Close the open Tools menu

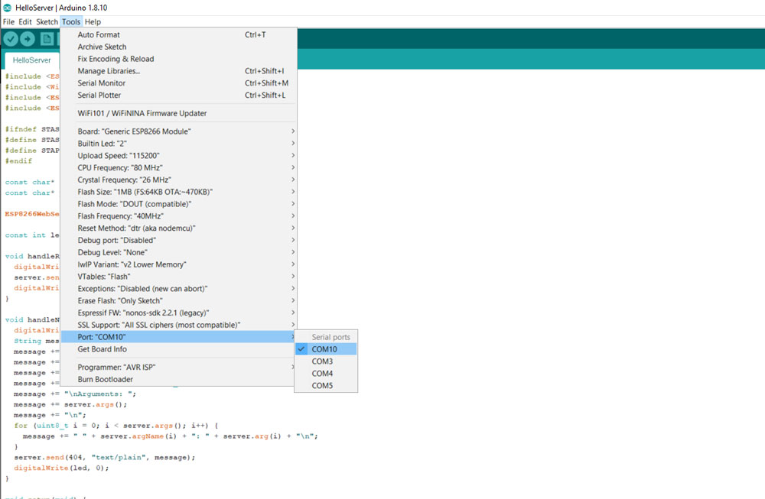pyautogui.click(x=70, y=21)
